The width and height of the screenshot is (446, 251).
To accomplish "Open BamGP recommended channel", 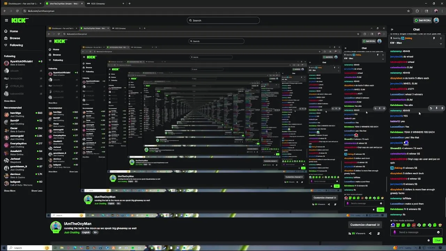I will [23, 122].
